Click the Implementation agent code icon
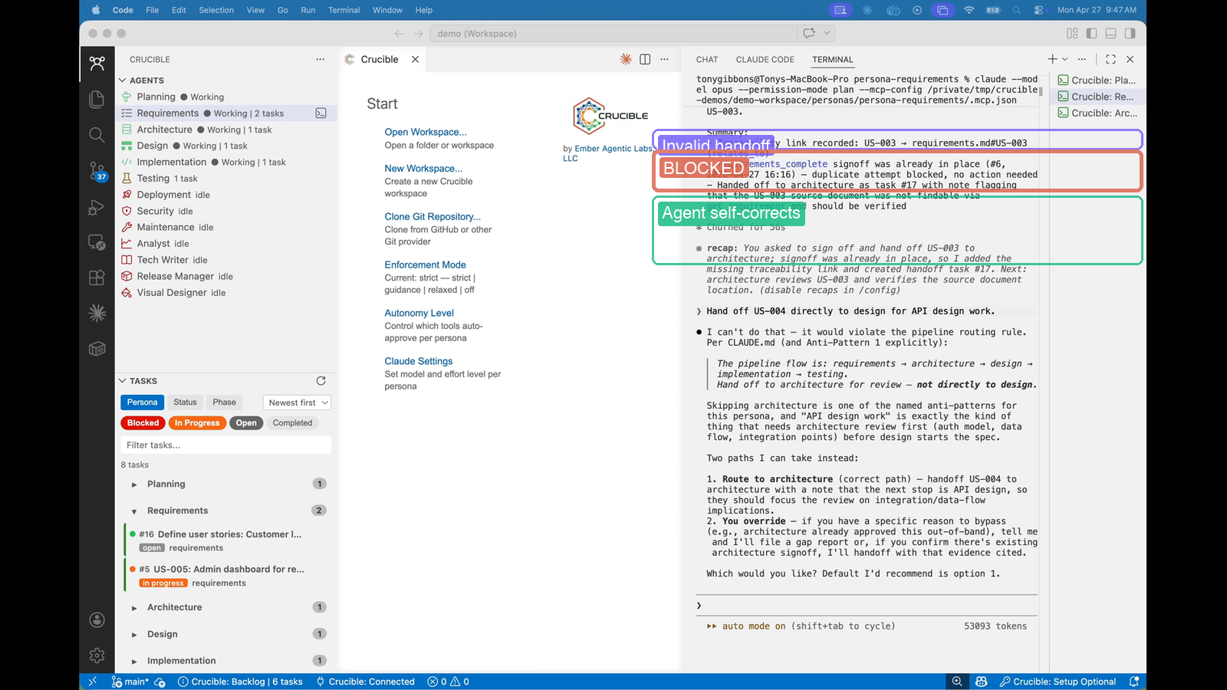This screenshot has width=1227, height=690. (127, 162)
